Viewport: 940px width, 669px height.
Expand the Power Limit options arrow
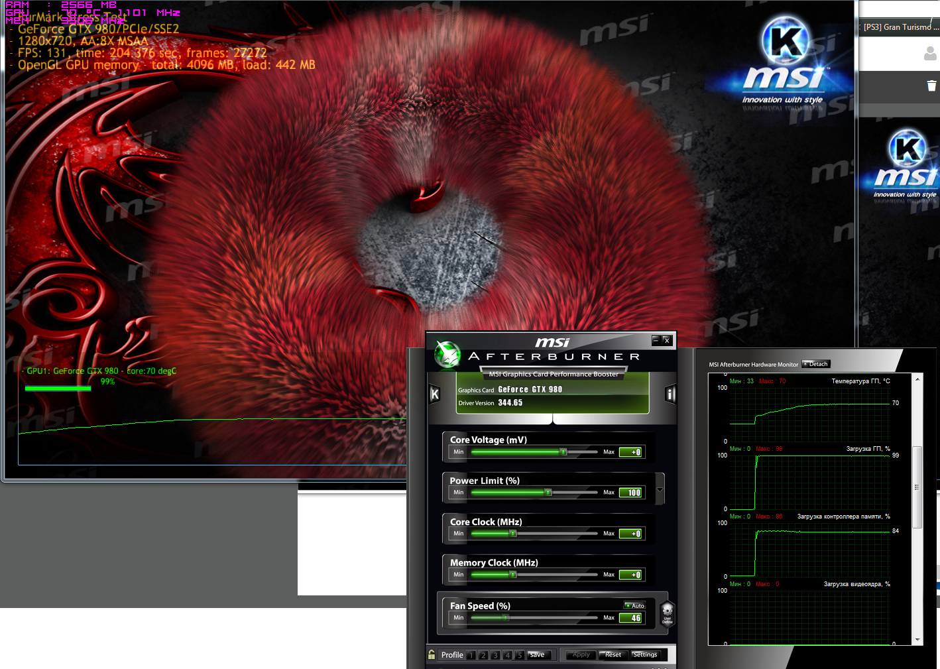660,489
